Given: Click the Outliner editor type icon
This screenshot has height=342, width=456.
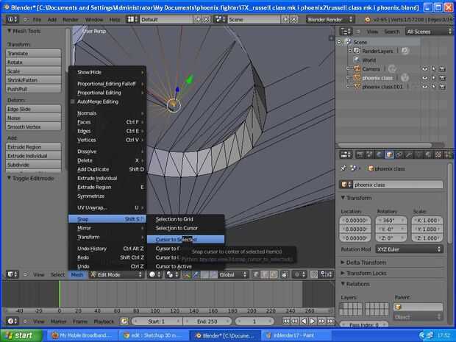Looking at the screenshot, I should tap(346, 32).
